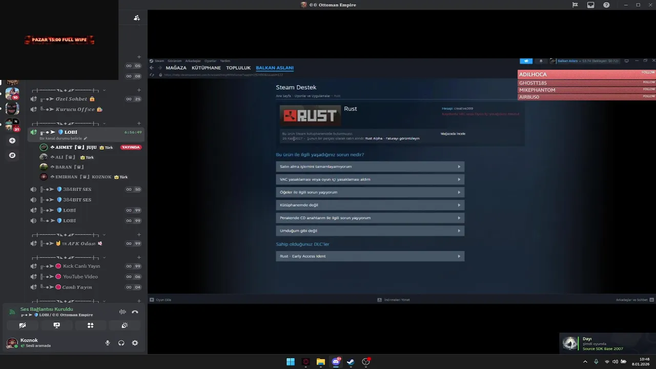Deafen using the headphone icon
This screenshot has height=369, width=656.
[121, 343]
